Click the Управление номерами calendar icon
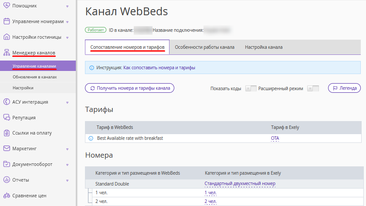The width and height of the screenshot is (366, 206). [7, 21]
